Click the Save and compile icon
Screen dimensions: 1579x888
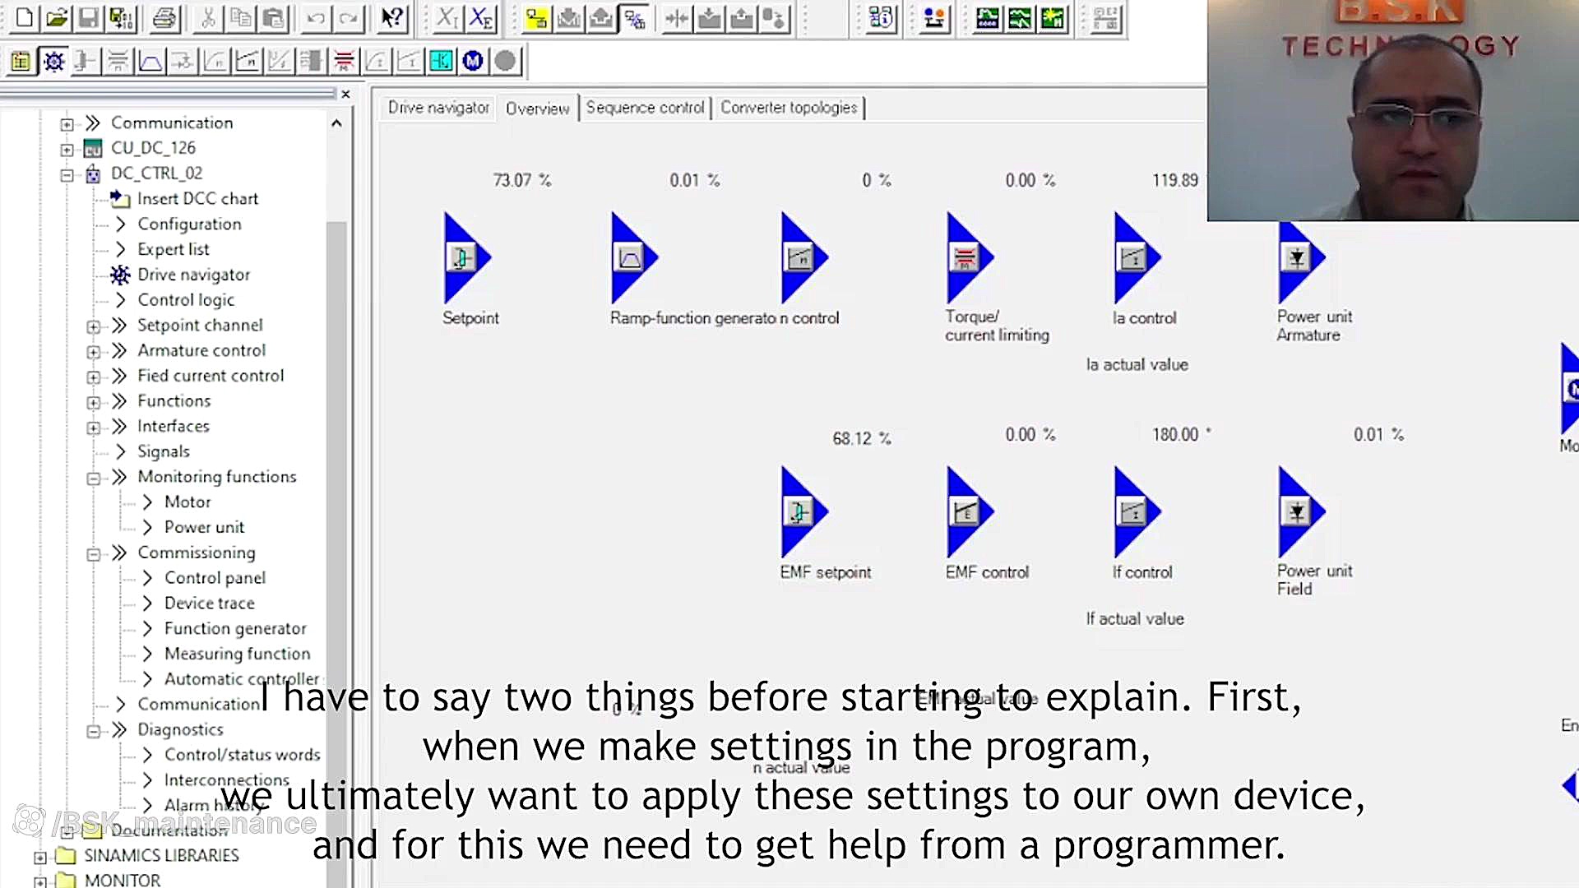[x=121, y=18]
